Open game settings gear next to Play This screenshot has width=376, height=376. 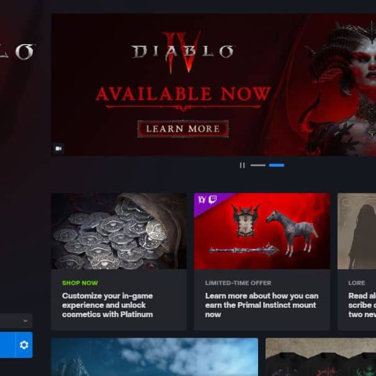coord(24,345)
